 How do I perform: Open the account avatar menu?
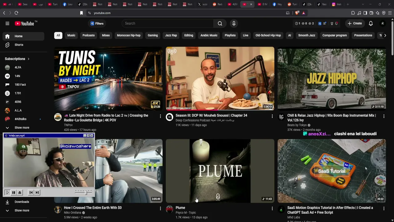point(383,23)
